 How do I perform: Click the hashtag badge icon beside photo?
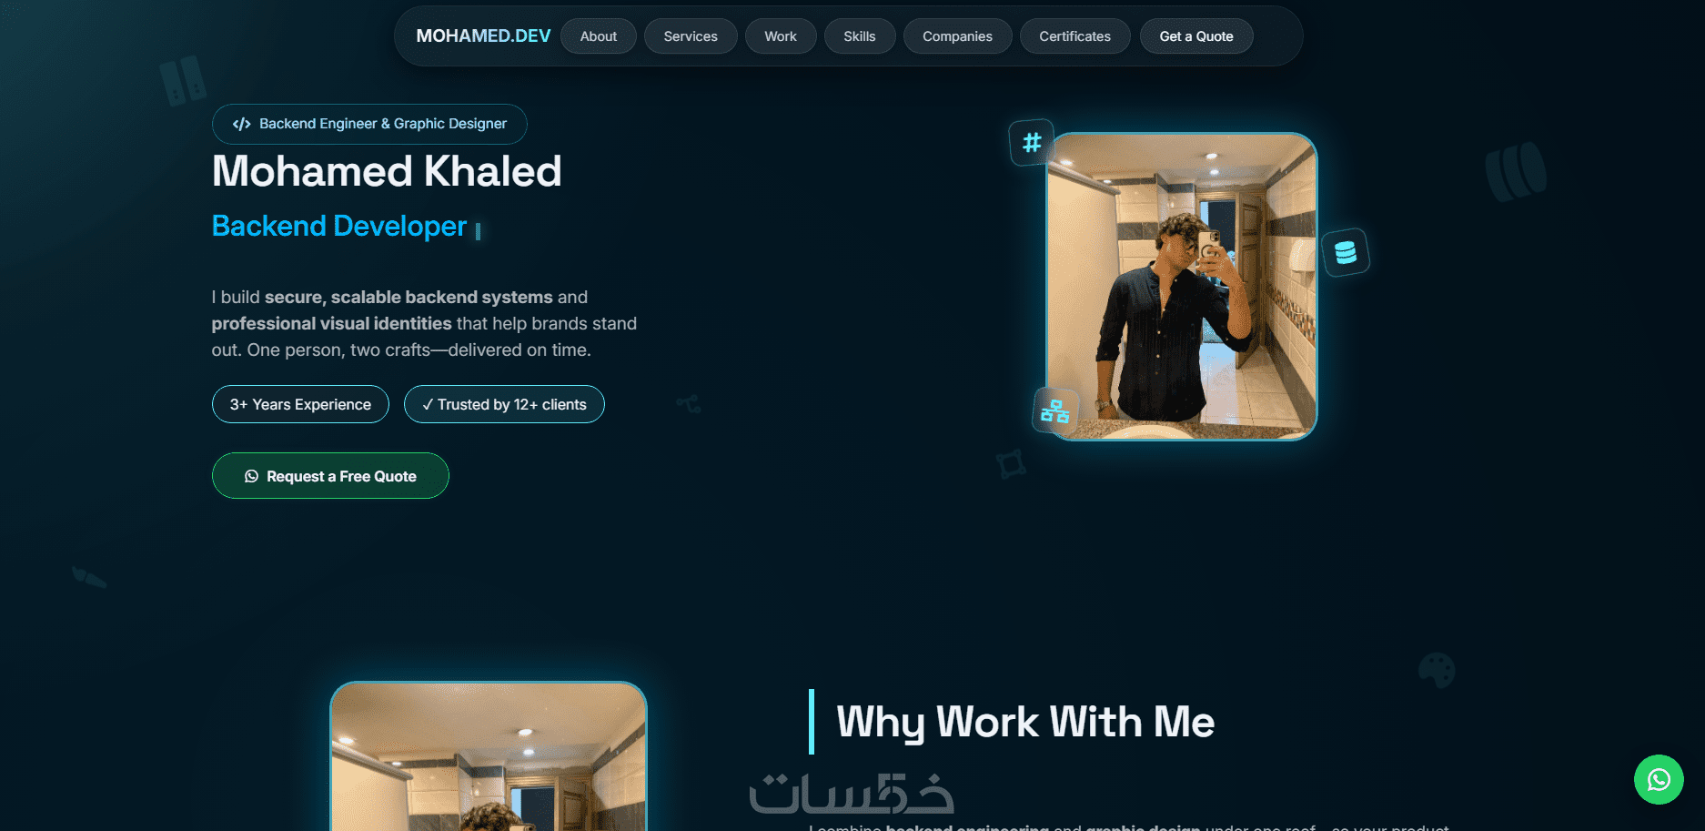tap(1032, 142)
